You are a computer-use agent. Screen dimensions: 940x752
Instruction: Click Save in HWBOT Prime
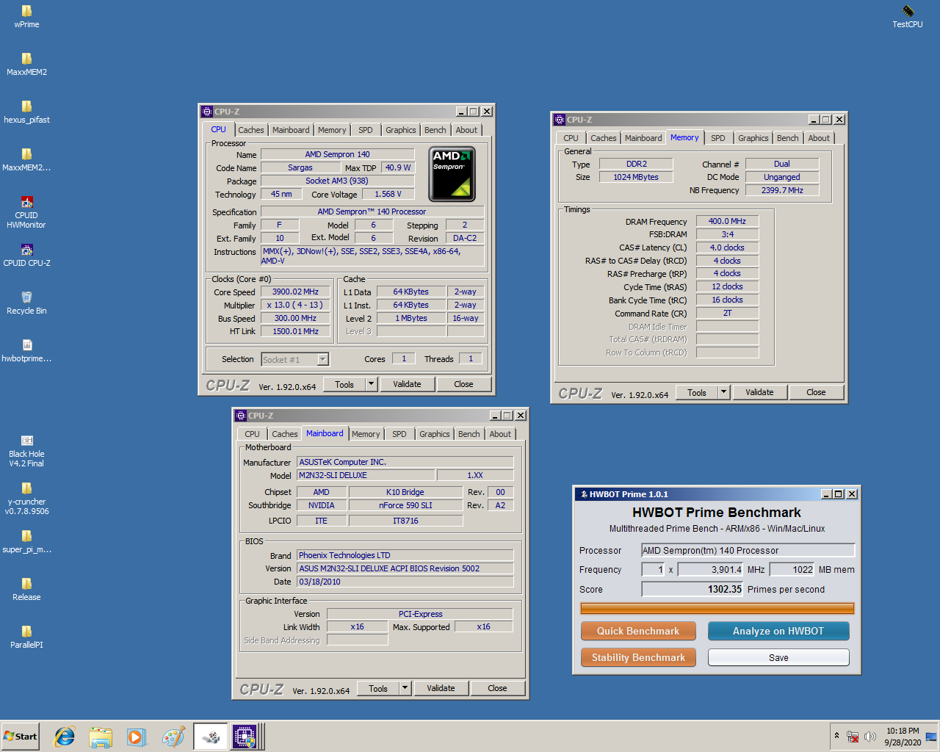[778, 657]
